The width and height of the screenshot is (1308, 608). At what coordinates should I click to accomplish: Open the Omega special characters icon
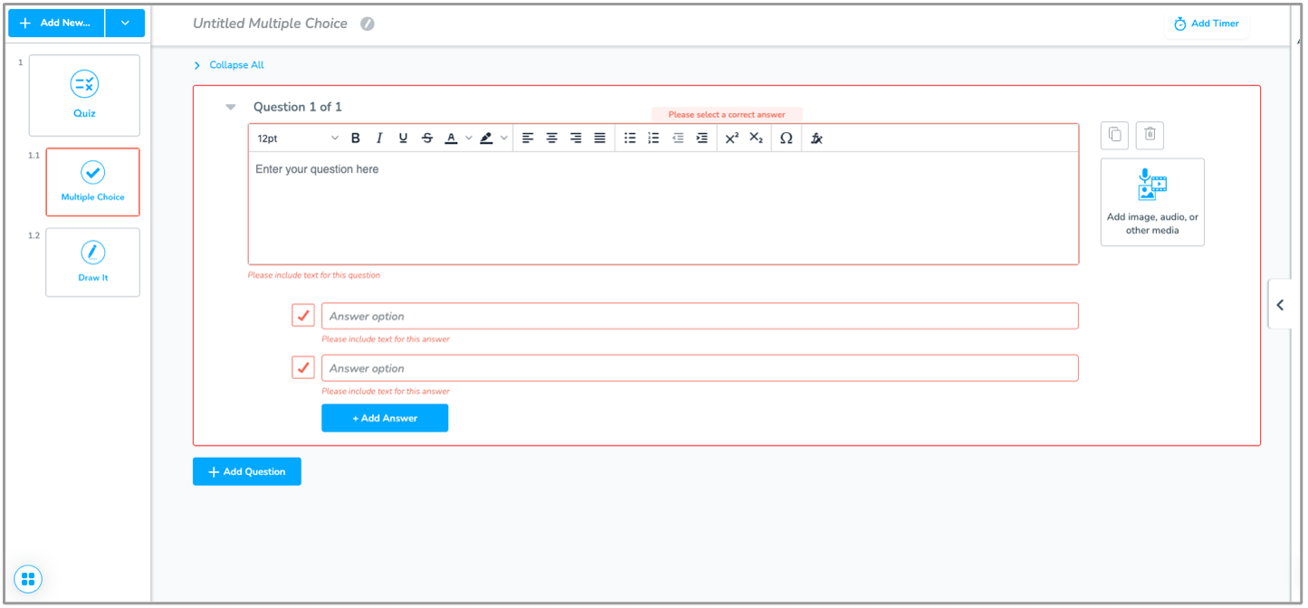[x=786, y=138]
